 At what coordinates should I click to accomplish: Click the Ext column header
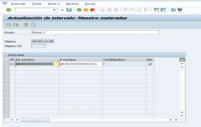click(x=150, y=60)
